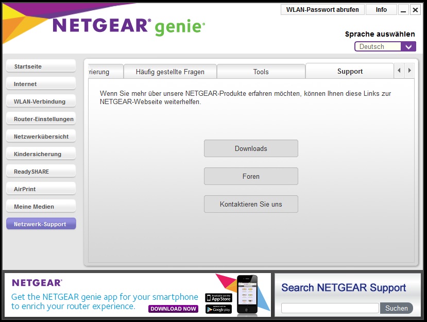Switch to the Tools tab
Image resolution: width=427 pixels, height=322 pixels.
pos(261,72)
